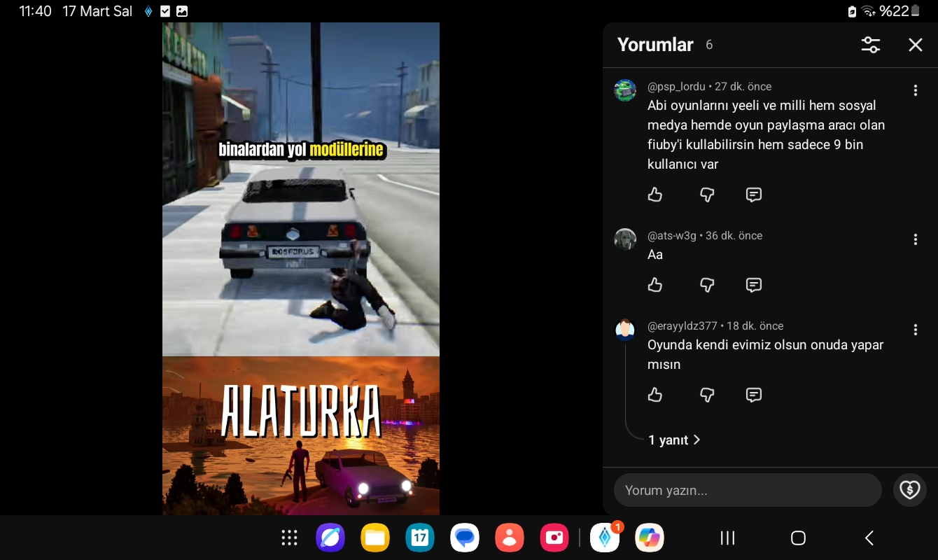The height and width of the screenshot is (560, 938).
Task: Reply to @psp_lordu's comment
Action: pos(753,195)
